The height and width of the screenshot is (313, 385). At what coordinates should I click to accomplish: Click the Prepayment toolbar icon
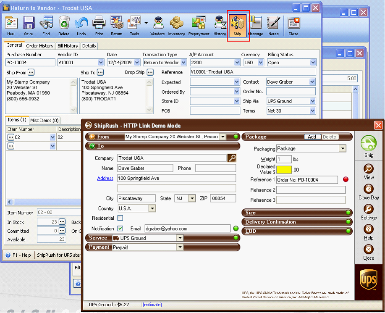click(x=199, y=26)
